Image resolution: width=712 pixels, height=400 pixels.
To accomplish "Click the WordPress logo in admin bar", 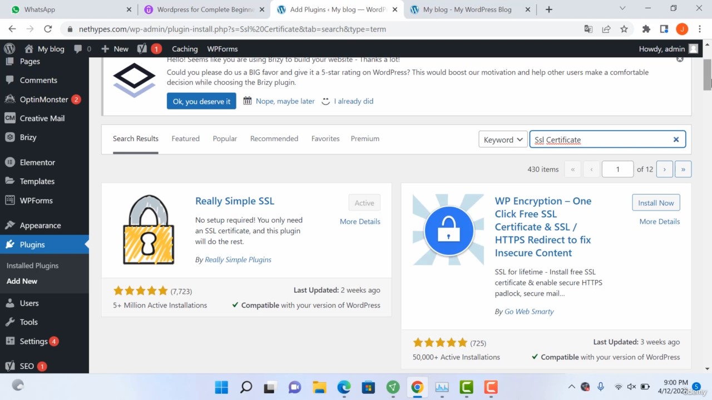I will coord(9,49).
